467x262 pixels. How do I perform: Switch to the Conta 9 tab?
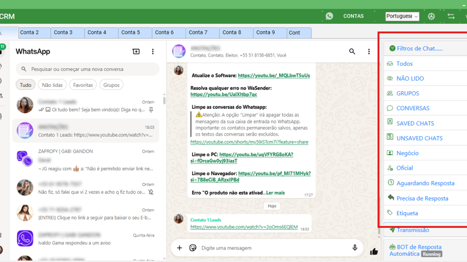pyautogui.click(x=271, y=32)
